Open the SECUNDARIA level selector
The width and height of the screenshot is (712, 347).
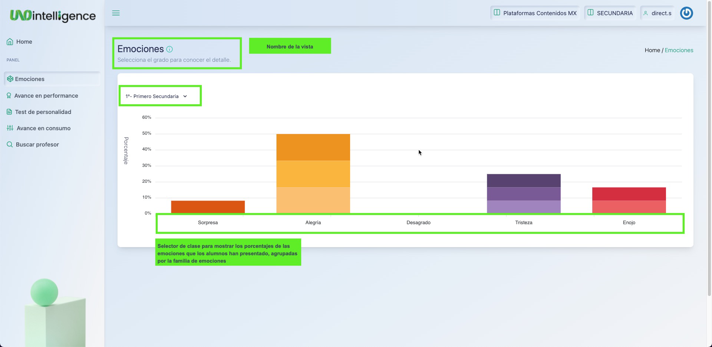[x=610, y=13]
